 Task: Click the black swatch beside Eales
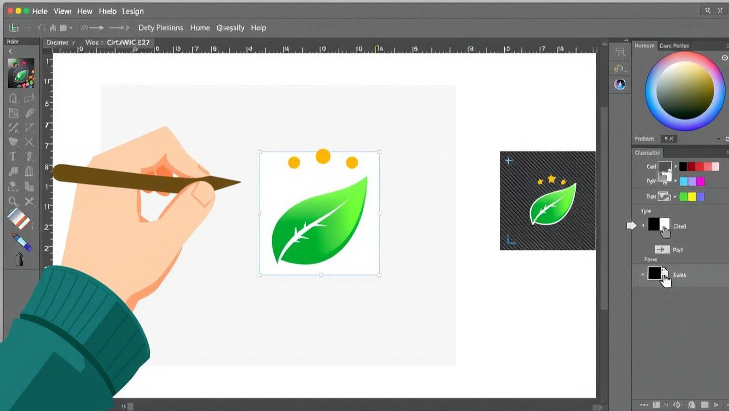tap(655, 273)
